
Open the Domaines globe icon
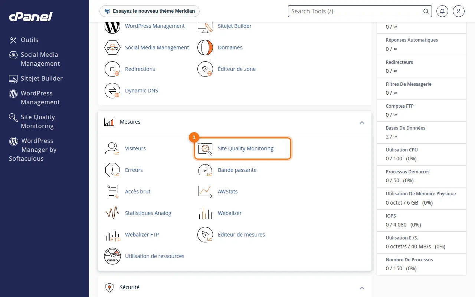[205, 48]
